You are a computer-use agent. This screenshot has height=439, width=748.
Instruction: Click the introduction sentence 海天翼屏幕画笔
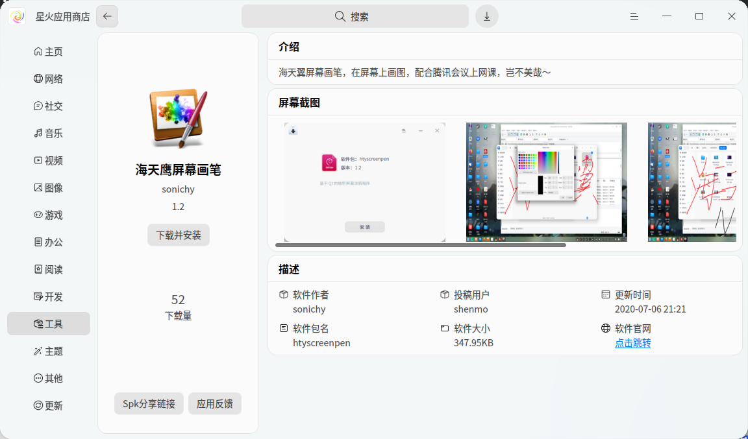pyautogui.click(x=414, y=73)
